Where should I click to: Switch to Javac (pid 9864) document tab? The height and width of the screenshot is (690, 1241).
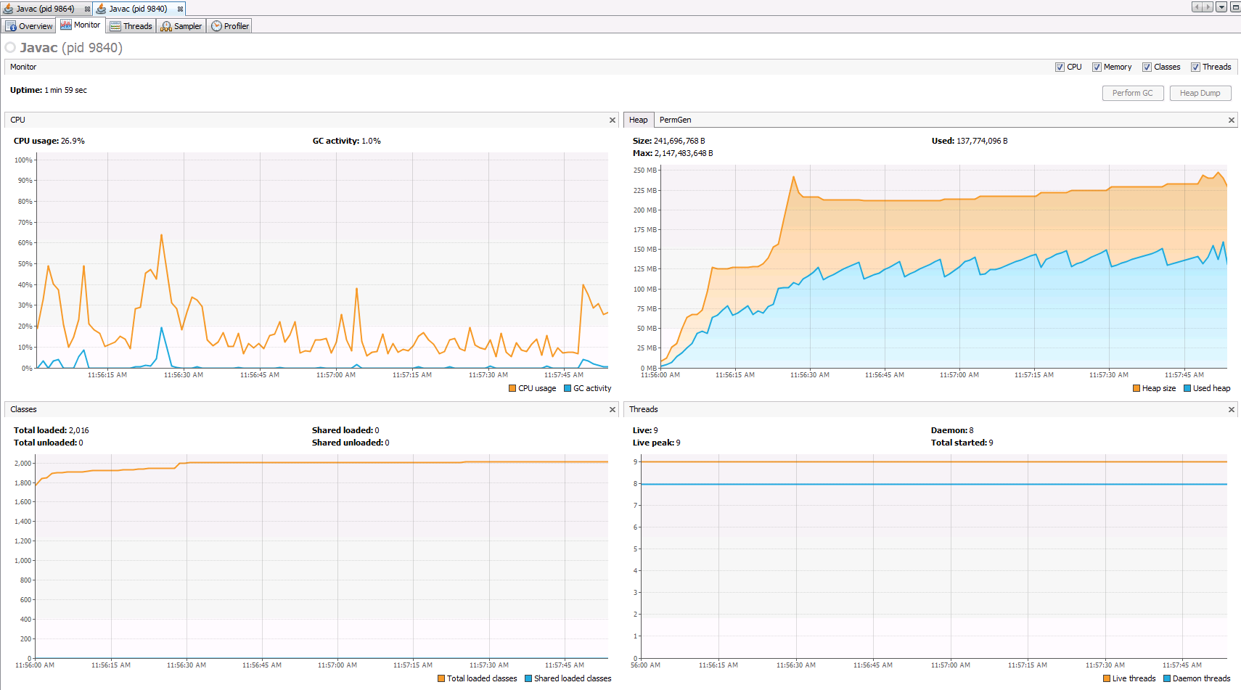46,9
